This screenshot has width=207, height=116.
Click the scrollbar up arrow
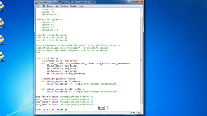(x=142, y=9)
